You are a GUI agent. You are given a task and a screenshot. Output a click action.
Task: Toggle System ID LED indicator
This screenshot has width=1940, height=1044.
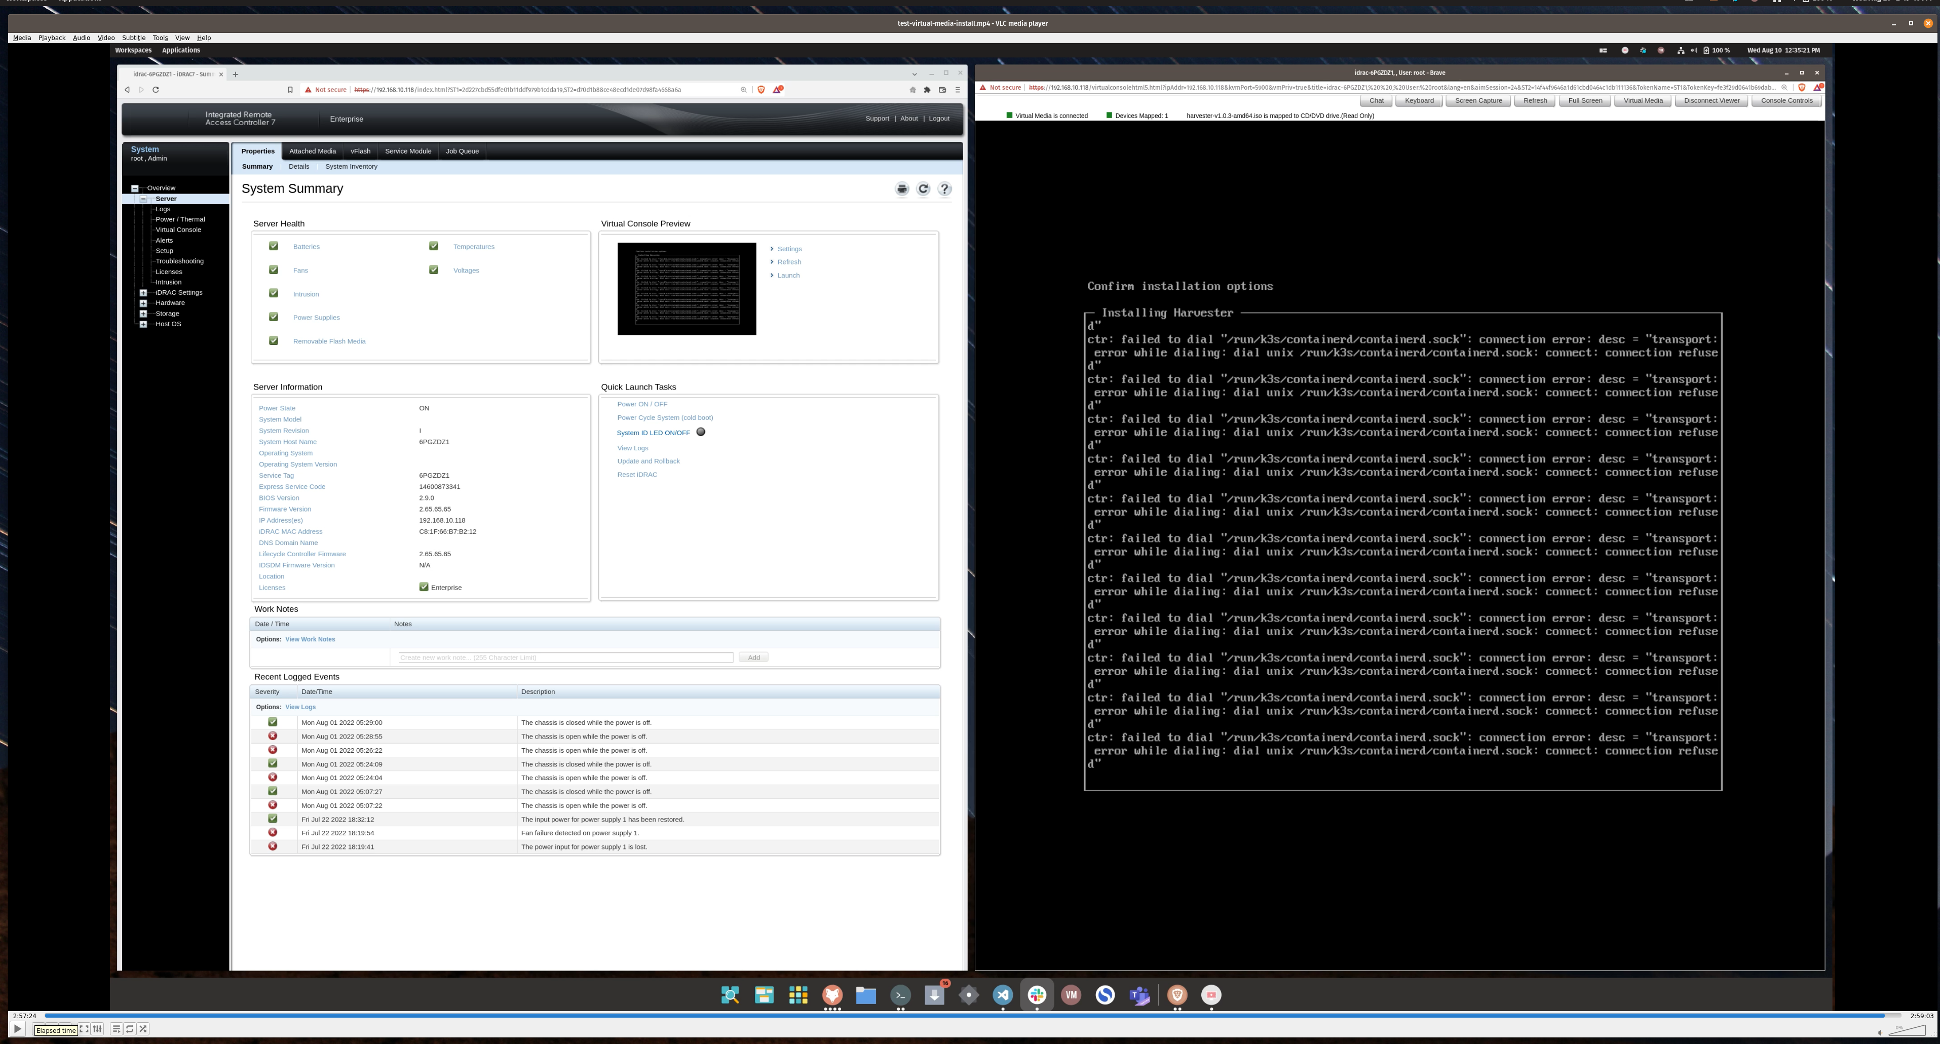[x=700, y=432]
